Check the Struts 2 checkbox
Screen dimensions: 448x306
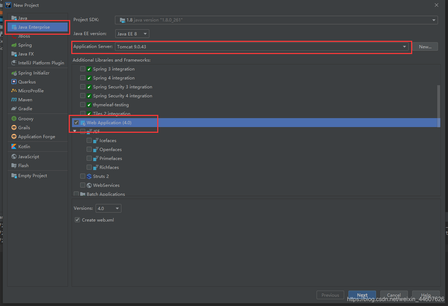[83, 176]
